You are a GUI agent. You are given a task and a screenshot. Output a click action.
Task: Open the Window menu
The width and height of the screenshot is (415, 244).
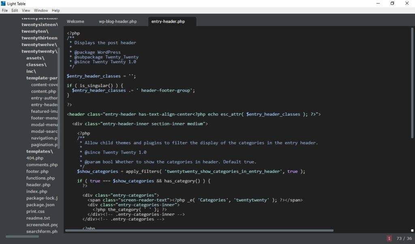pos(41,11)
